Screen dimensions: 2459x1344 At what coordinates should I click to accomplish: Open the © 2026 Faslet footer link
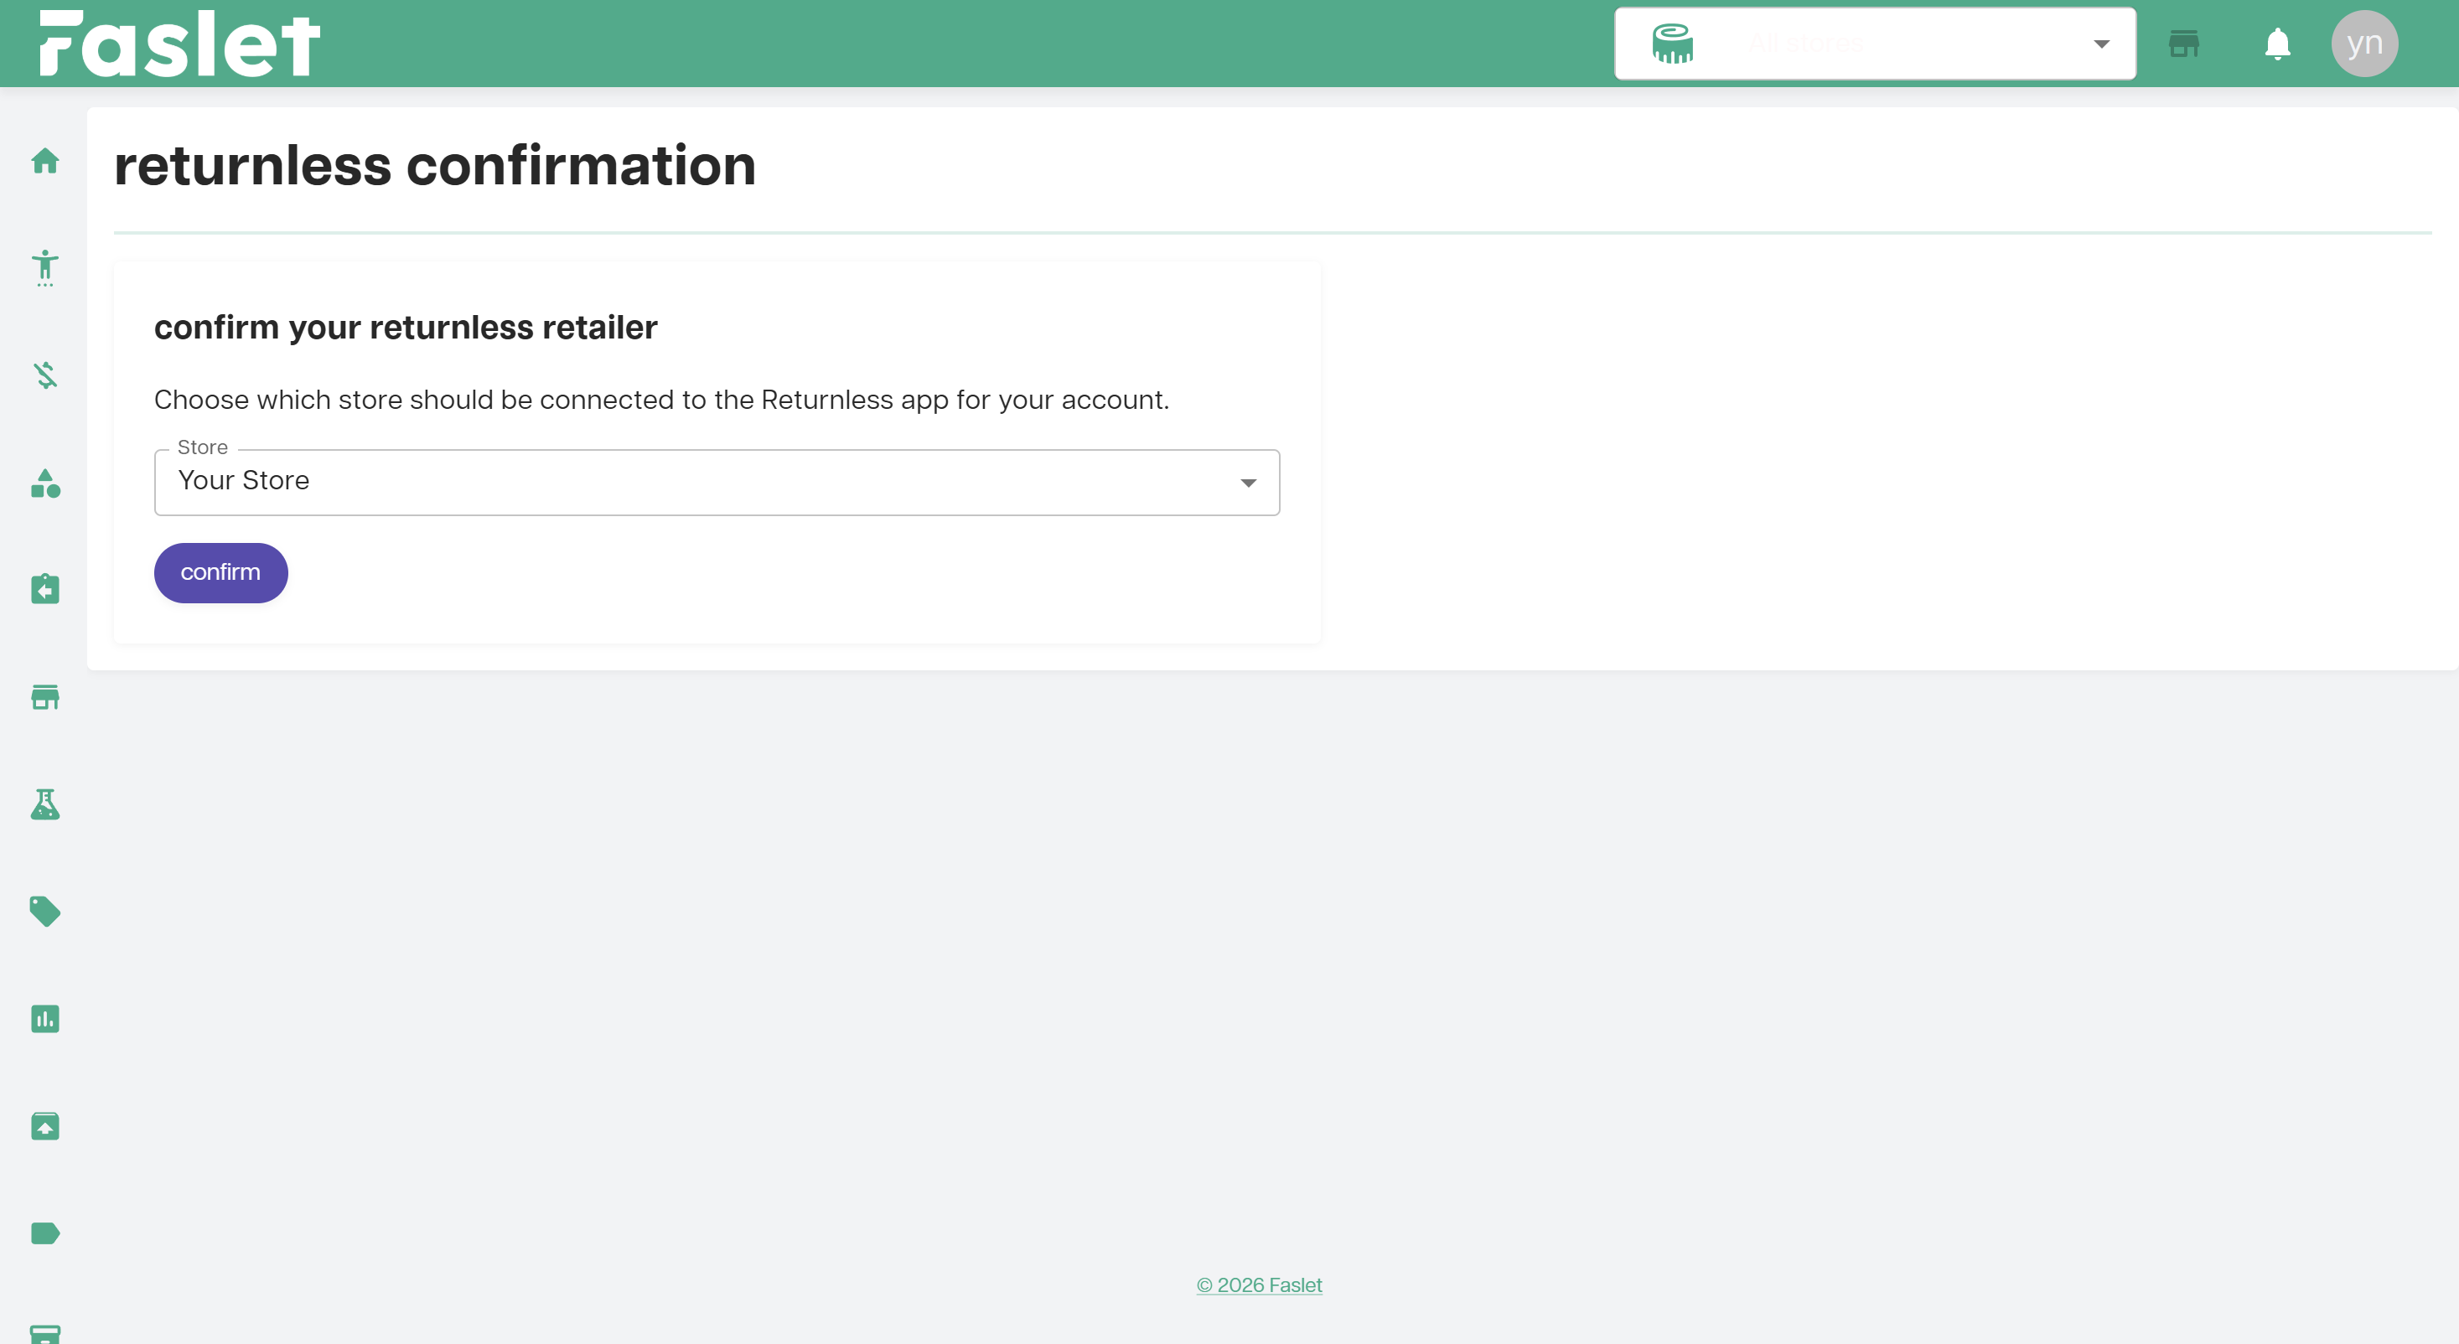pos(1259,1285)
